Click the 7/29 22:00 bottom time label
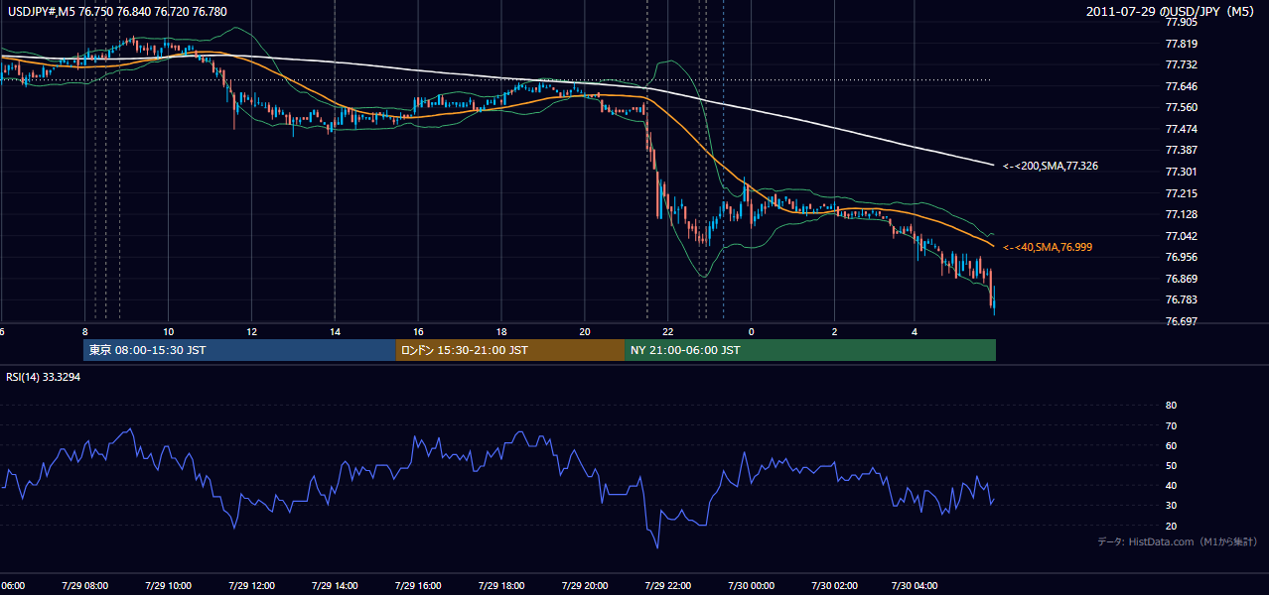 (x=667, y=585)
